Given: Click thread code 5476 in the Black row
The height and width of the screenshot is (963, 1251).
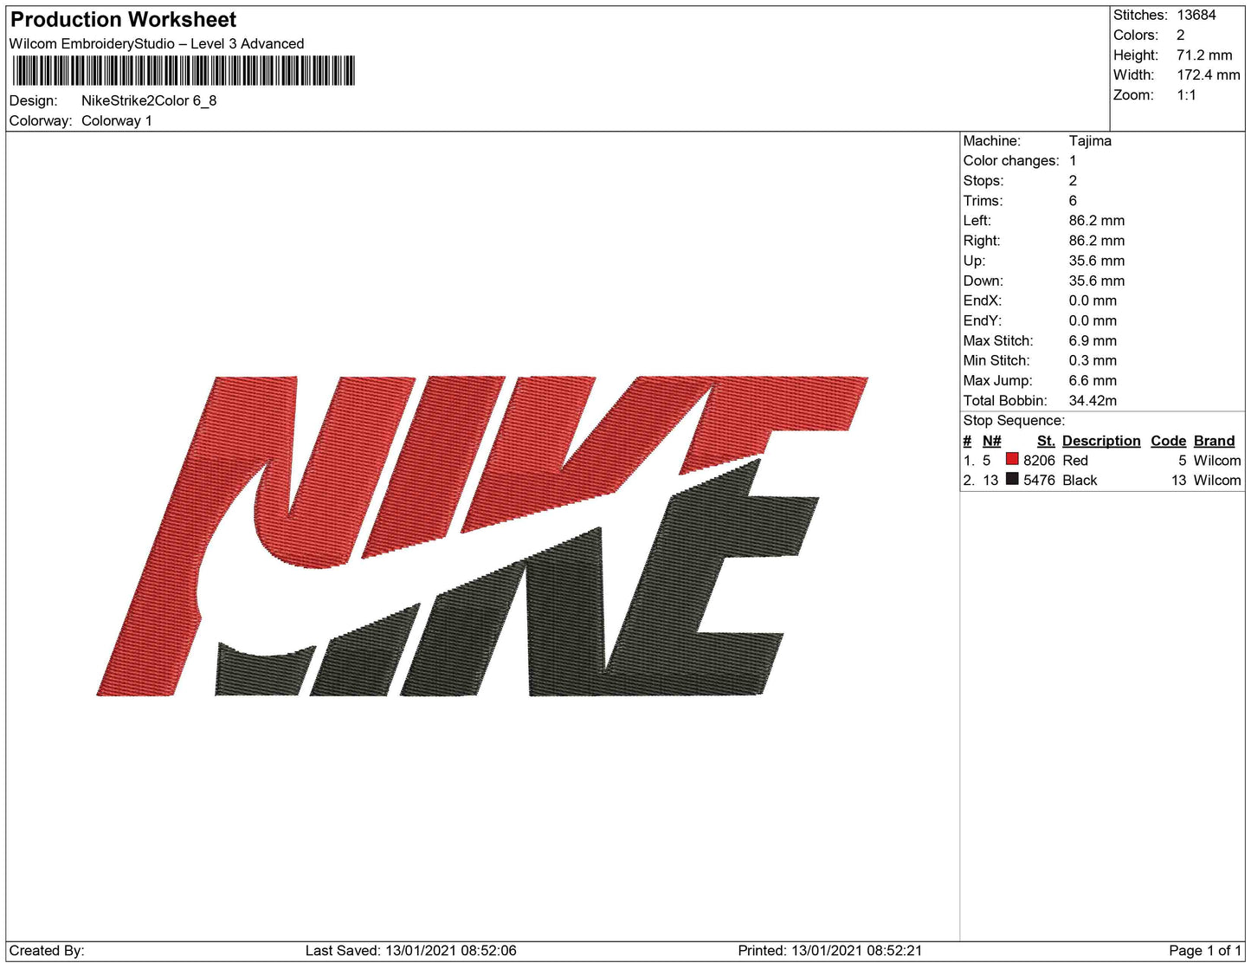Looking at the screenshot, I should (x=1039, y=480).
